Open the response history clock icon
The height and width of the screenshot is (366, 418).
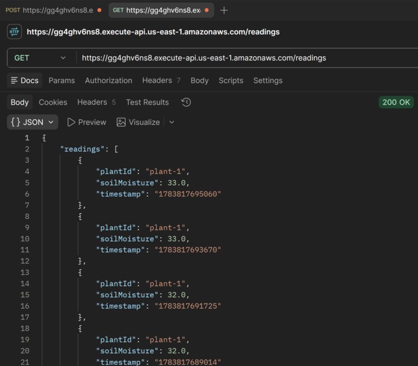[186, 102]
